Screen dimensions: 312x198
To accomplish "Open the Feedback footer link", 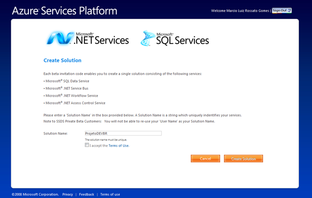I will pos(87,195).
